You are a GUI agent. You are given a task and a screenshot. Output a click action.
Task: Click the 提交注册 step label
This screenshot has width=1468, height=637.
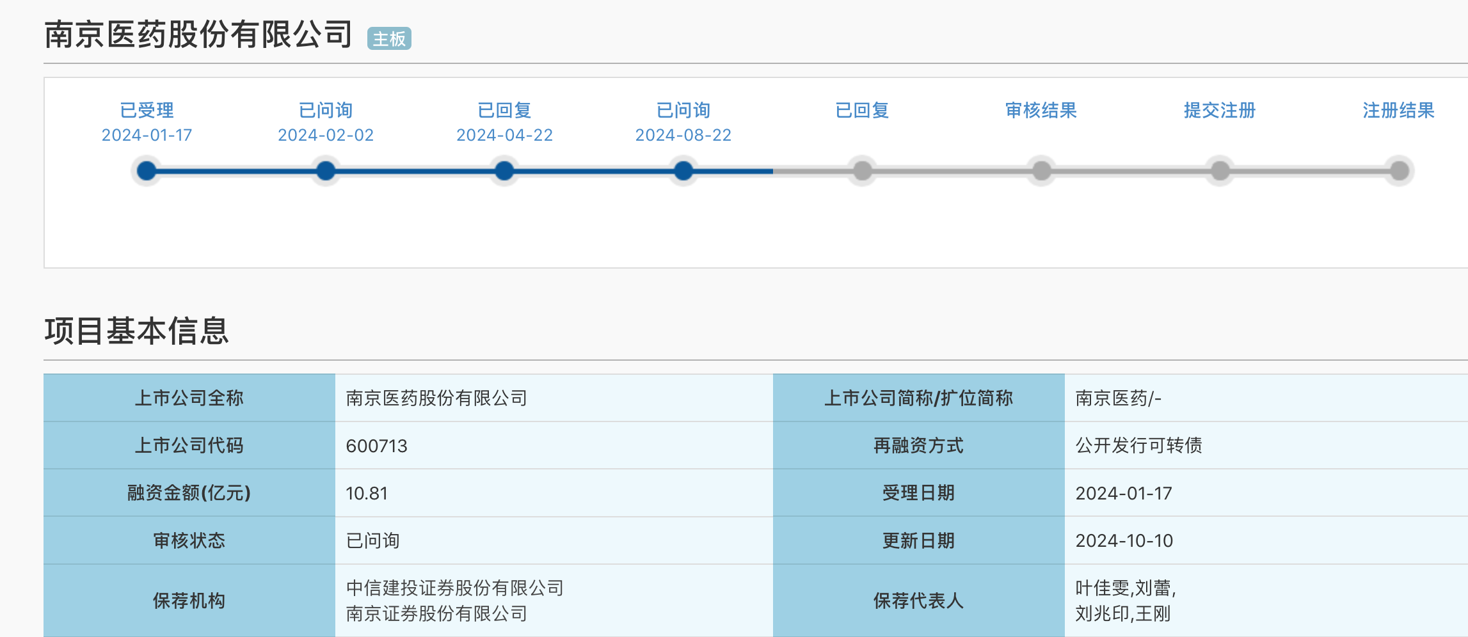[1220, 111]
